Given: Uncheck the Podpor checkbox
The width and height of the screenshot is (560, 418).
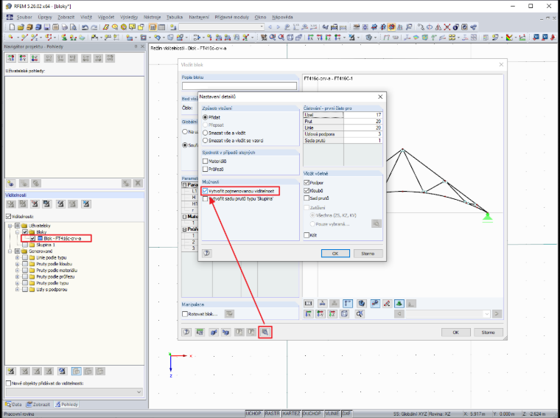Looking at the screenshot, I should (307, 183).
